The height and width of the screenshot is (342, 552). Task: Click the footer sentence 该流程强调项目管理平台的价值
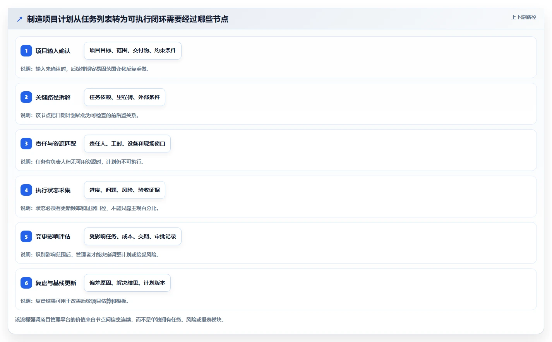click(x=120, y=320)
